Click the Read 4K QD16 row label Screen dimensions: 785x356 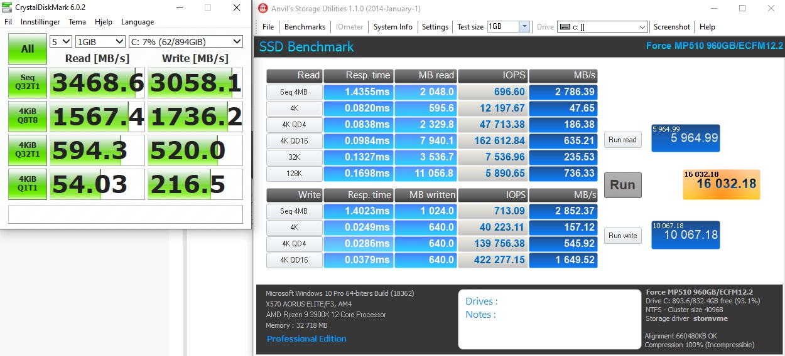point(295,141)
